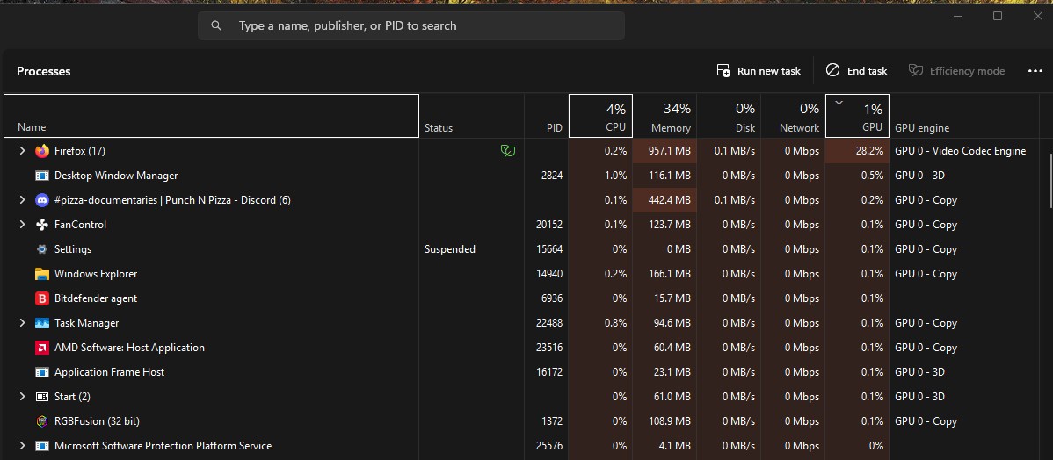
Task: Click the Application Frame Host icon
Action: pos(42,372)
